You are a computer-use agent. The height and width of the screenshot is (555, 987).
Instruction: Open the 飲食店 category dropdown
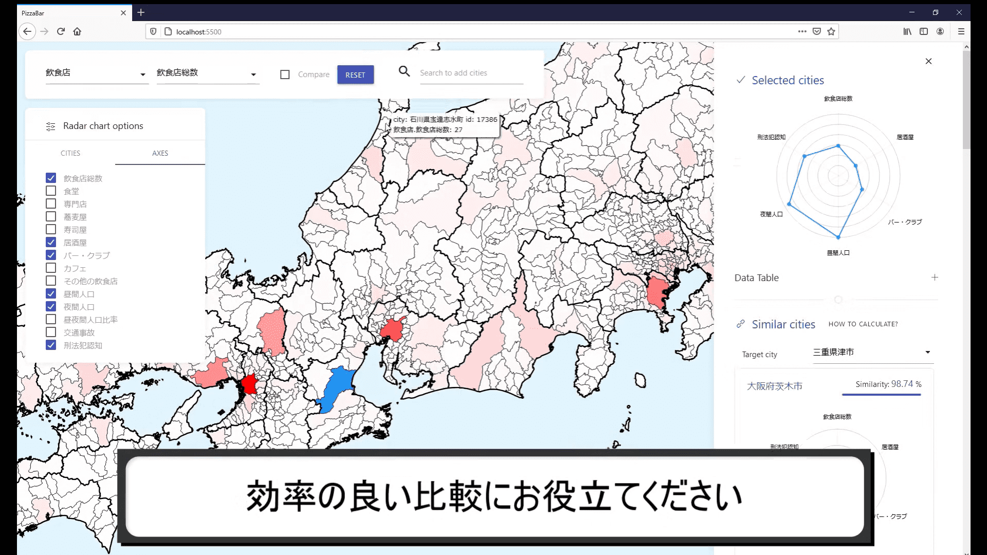point(96,73)
